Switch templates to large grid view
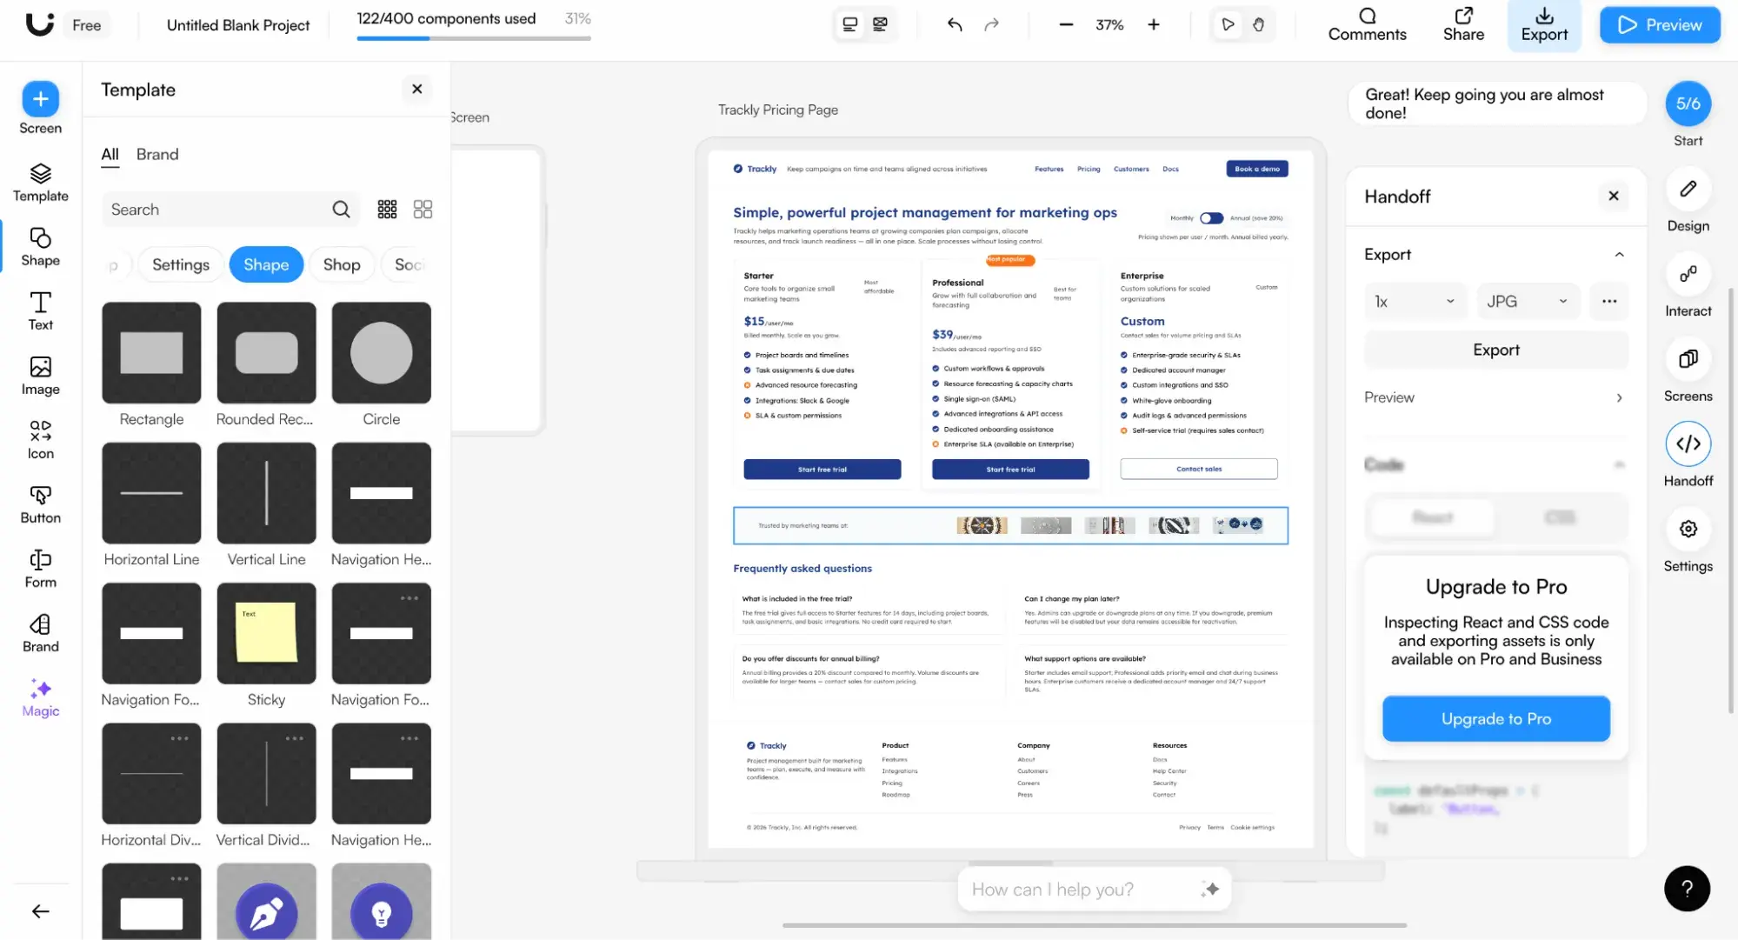1738x940 pixels. point(423,210)
